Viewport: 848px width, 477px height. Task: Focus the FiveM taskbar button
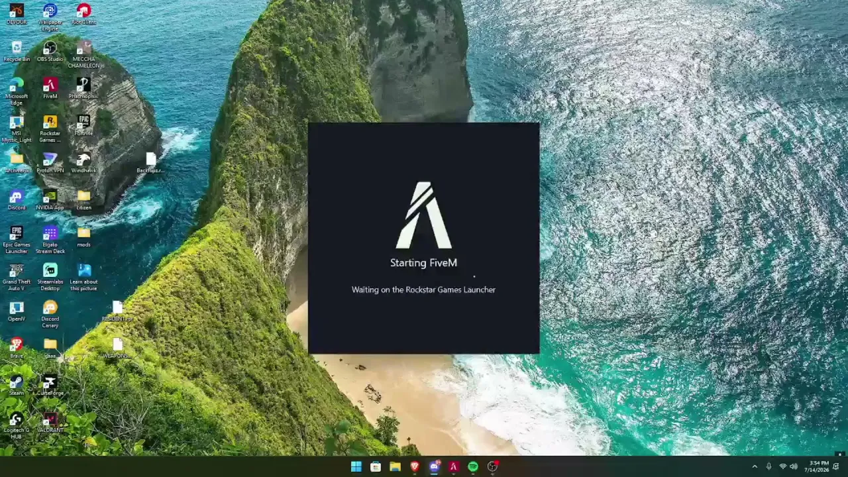453,466
